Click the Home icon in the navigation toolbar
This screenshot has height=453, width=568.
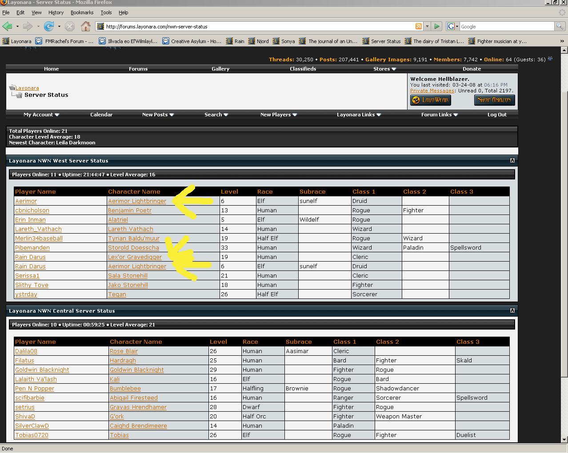coord(86,26)
